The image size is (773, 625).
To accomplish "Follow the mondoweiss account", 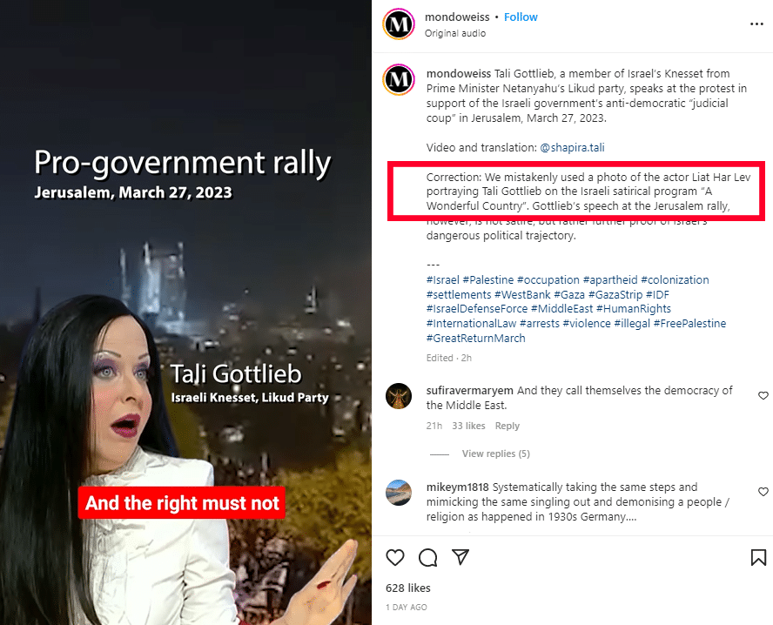I will (521, 17).
